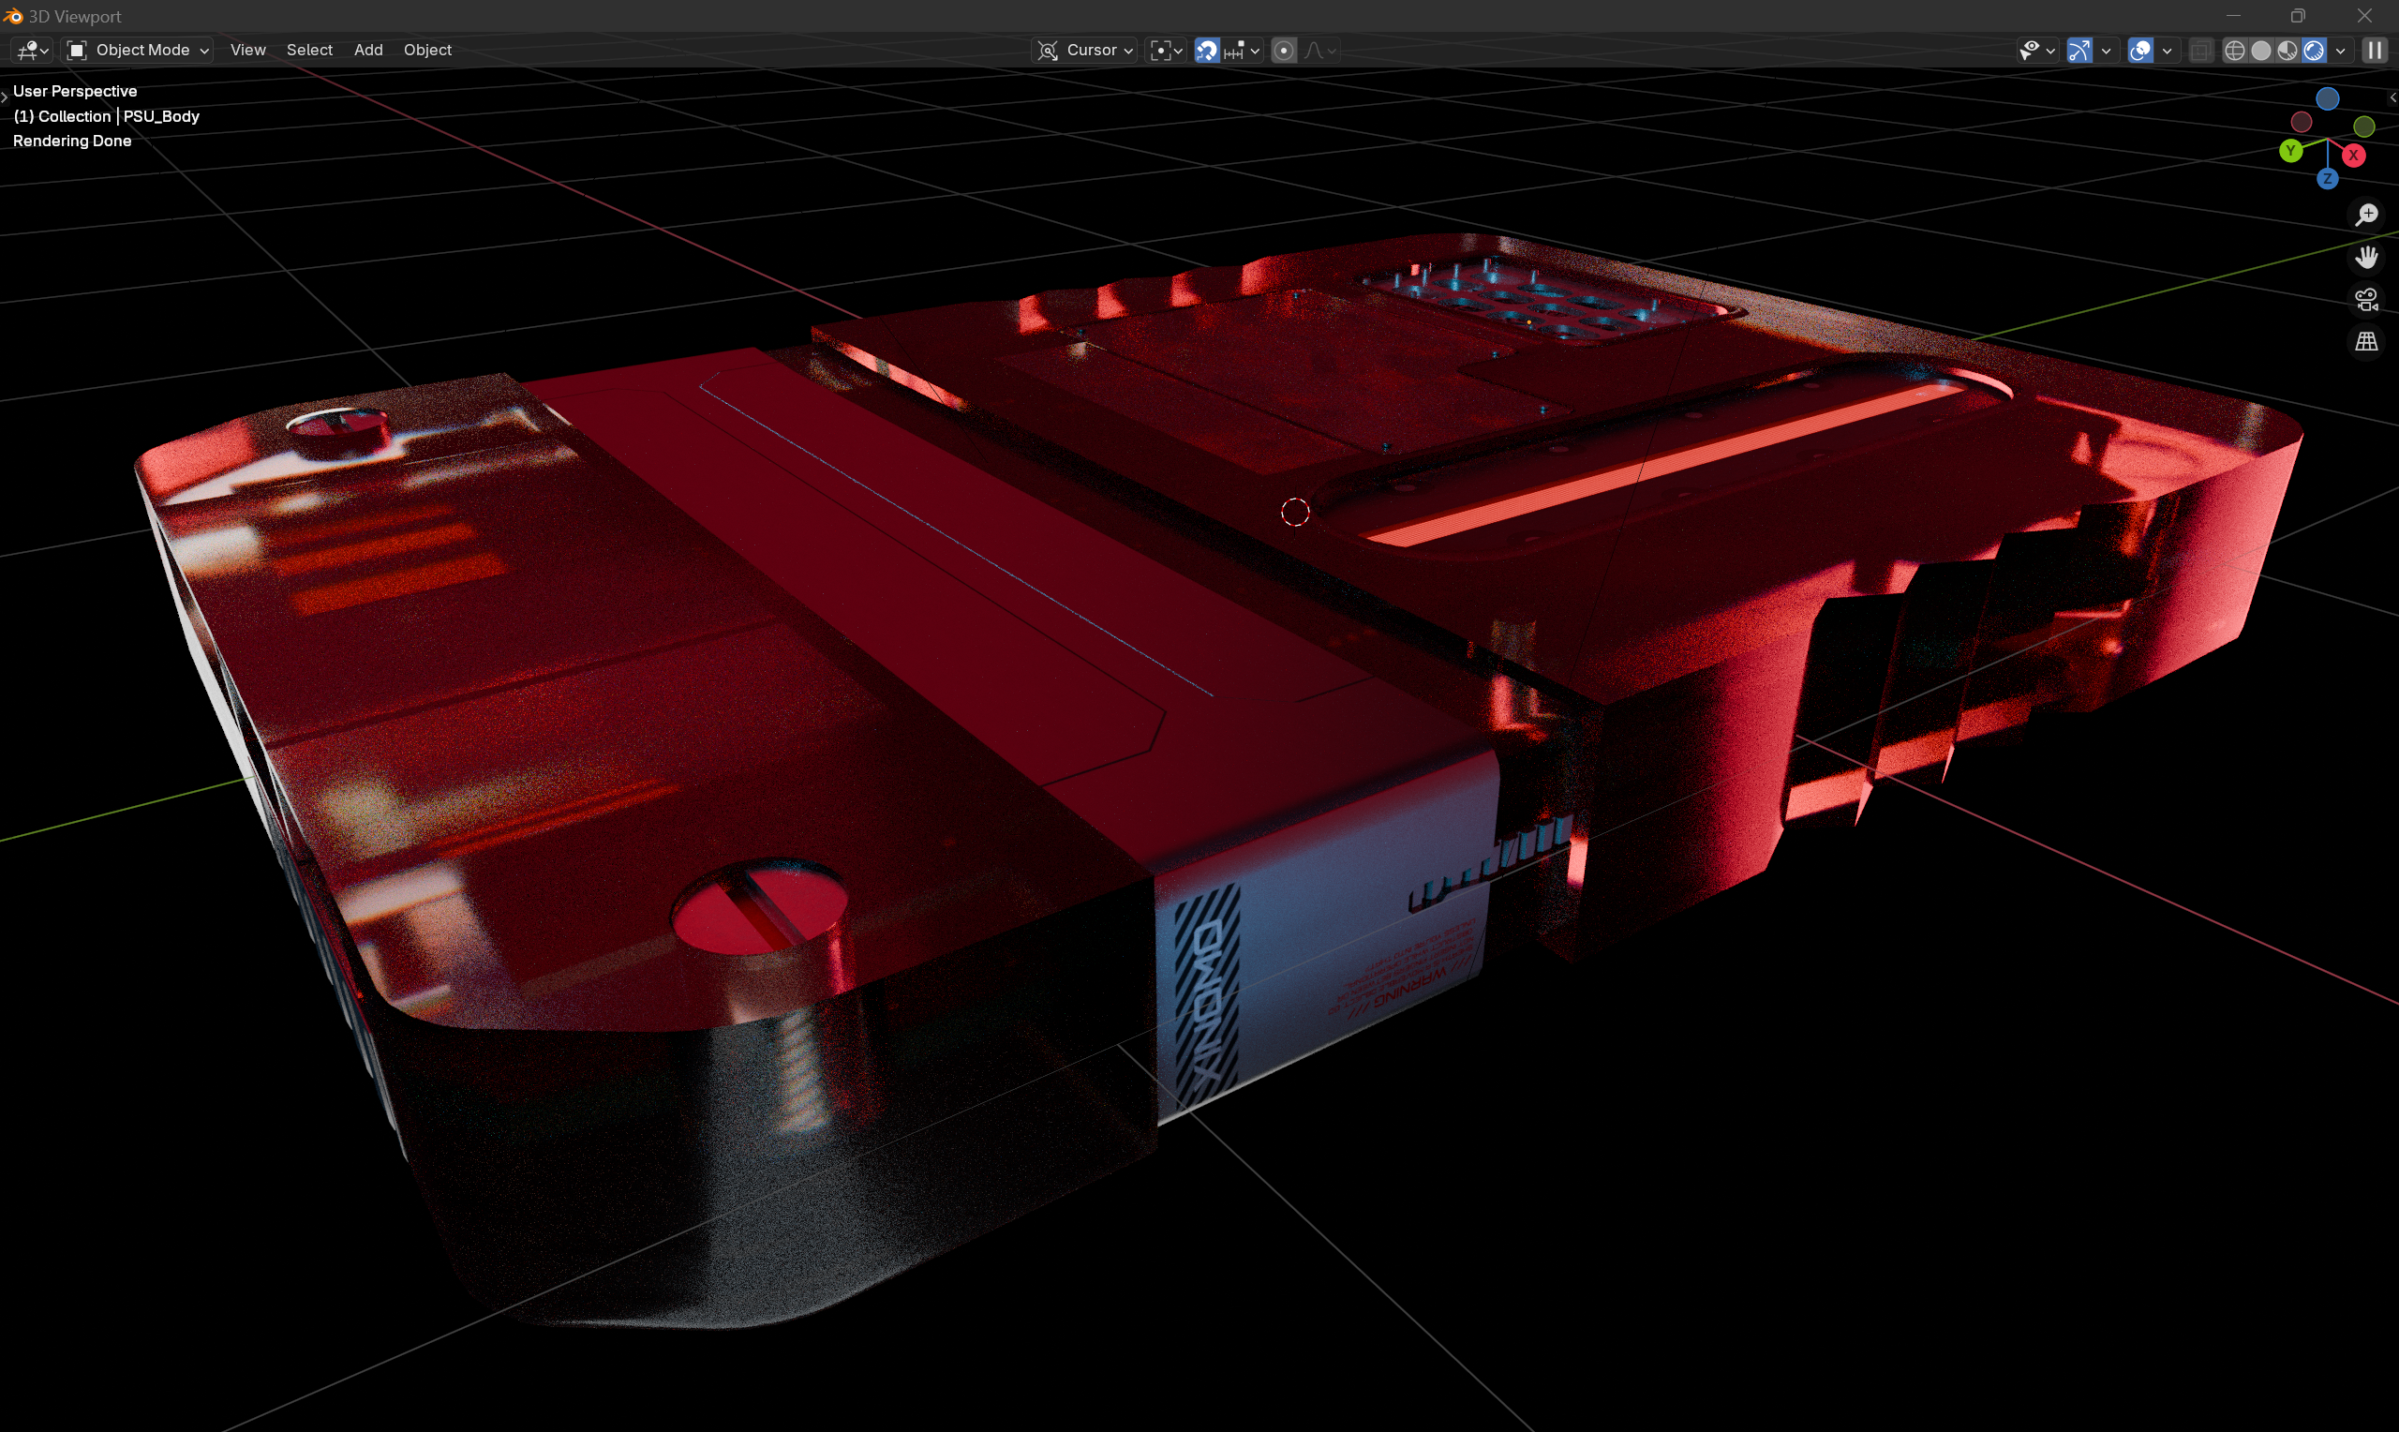This screenshot has height=1432, width=2399.
Task: Expand the sidebar with right-edge arrow
Action: pyautogui.click(x=2392, y=97)
